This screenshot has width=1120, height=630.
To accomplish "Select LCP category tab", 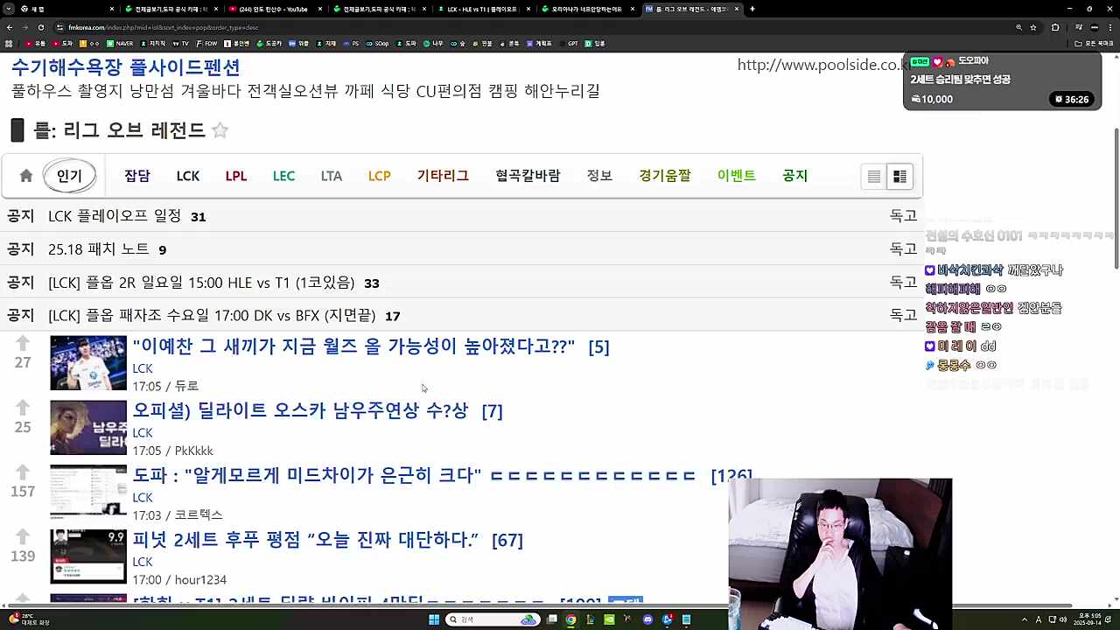I will (x=380, y=176).
